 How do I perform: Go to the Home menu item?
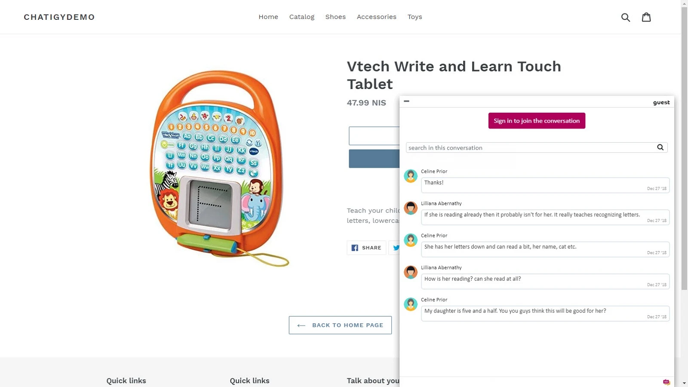click(x=268, y=17)
